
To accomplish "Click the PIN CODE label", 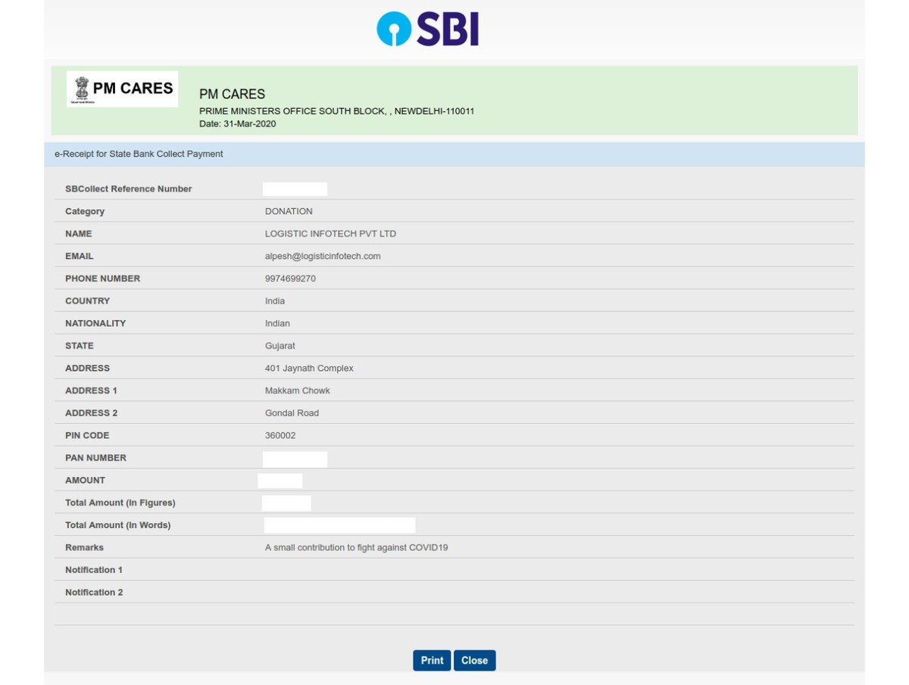I will [87, 435].
